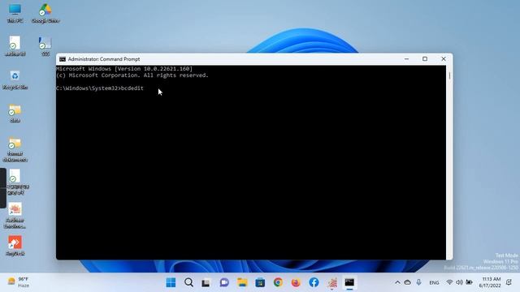The image size is (520, 292).
Task: Show hidden system tray icons
Action: point(397,282)
